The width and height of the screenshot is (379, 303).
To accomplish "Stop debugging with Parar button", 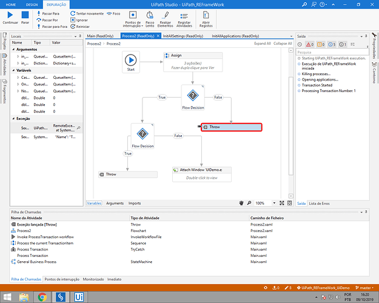I will tap(25, 18).
